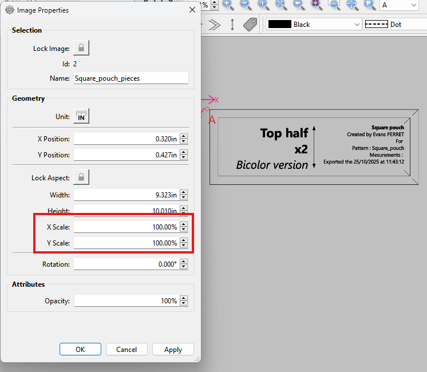Click the Name field containing Square_pouch_pieces
The width and height of the screenshot is (427, 372).
click(x=131, y=78)
